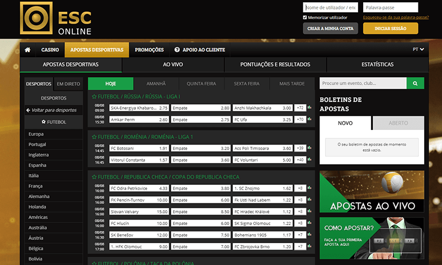Expand +72 more markets for SKA-Energiya
The width and height of the screenshot is (442, 265).
pyautogui.click(x=300, y=108)
